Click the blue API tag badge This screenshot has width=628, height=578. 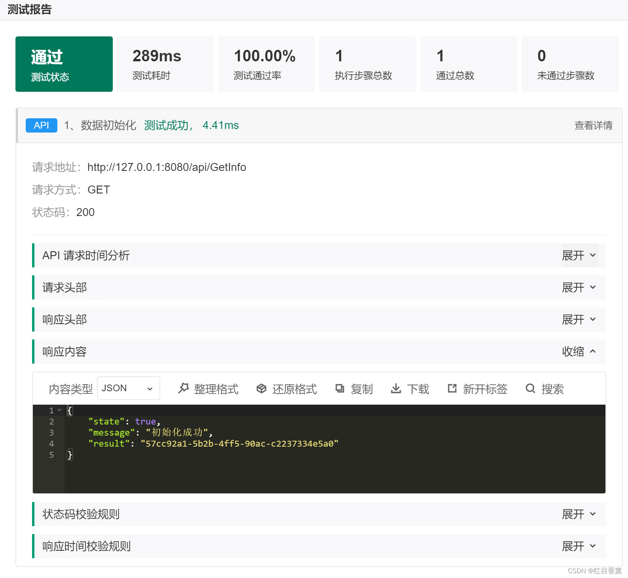(x=42, y=125)
